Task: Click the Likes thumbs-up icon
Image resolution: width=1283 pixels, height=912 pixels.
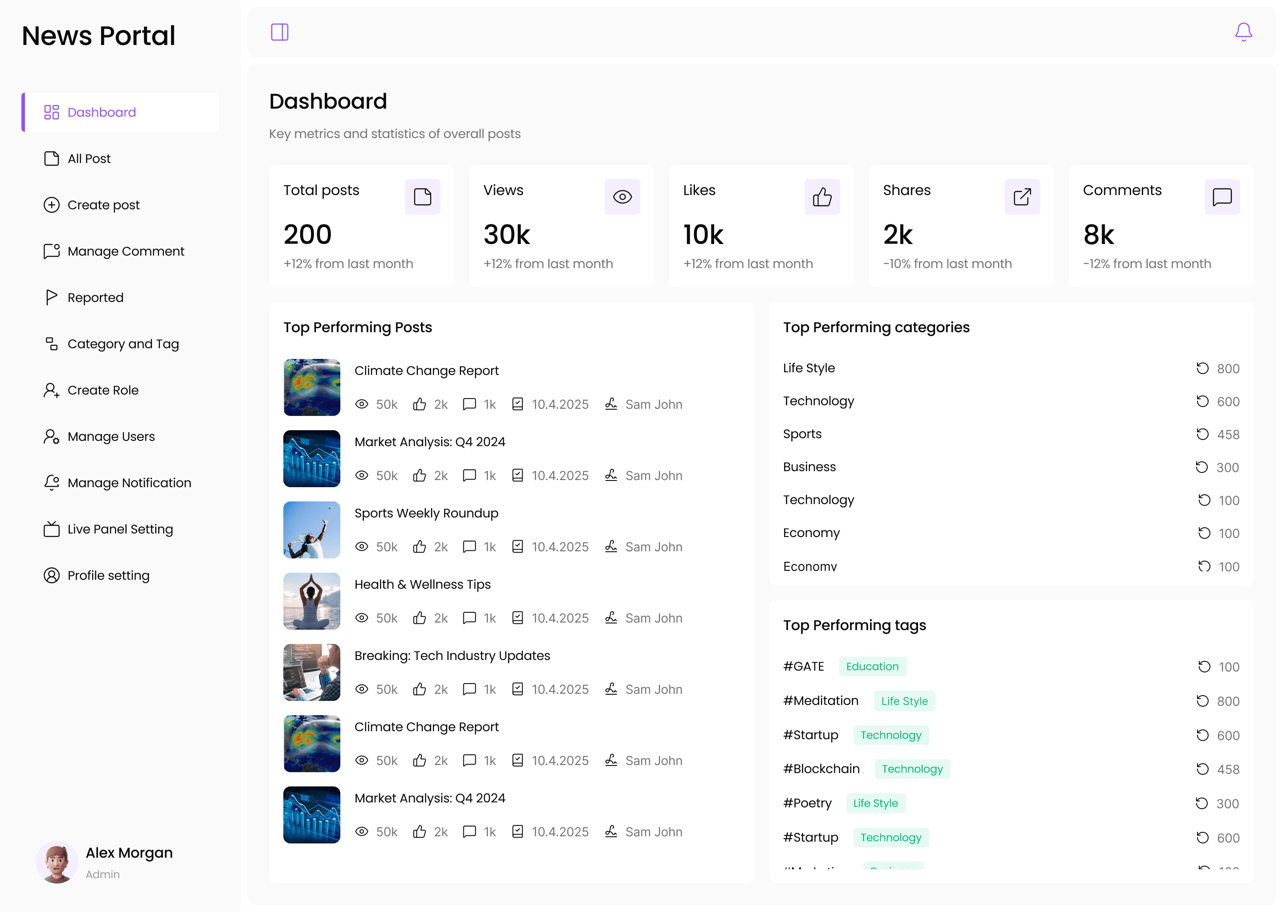Action: tap(821, 196)
